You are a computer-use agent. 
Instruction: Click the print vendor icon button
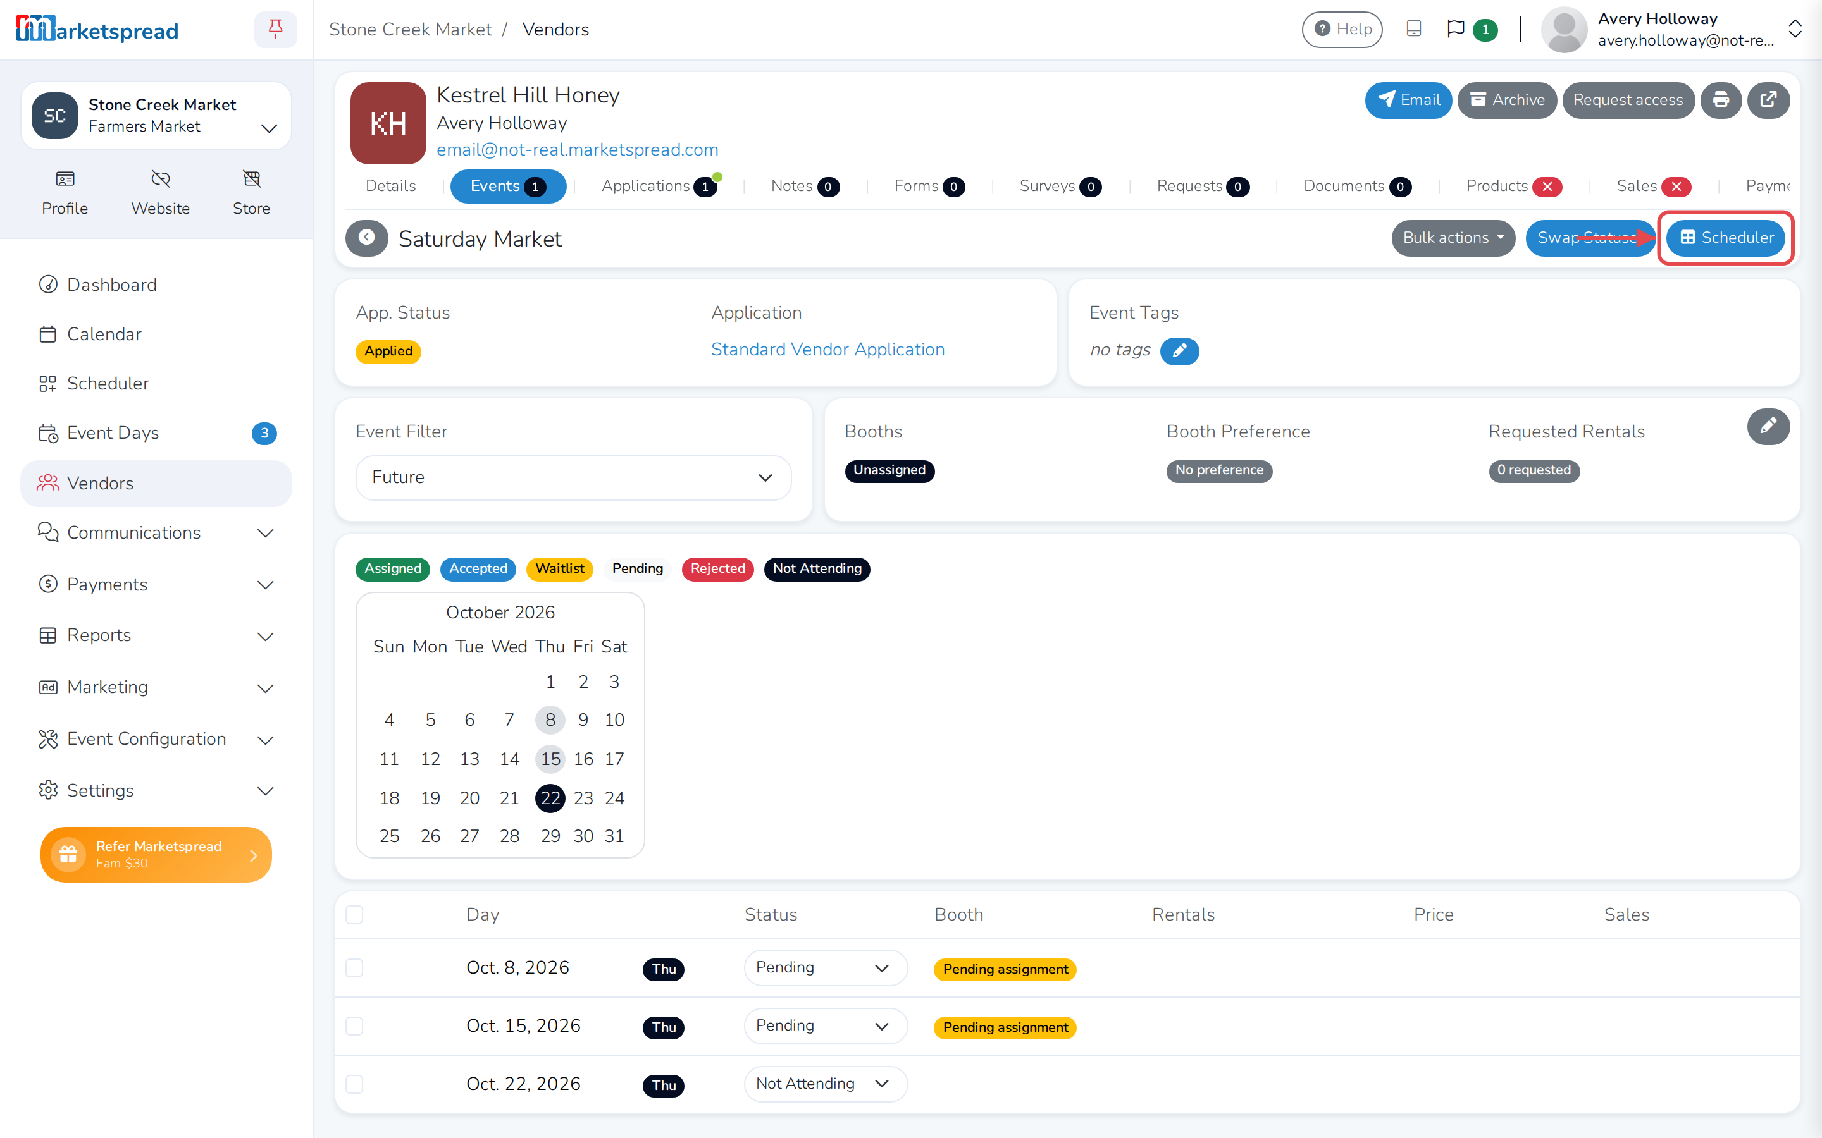(x=1720, y=100)
